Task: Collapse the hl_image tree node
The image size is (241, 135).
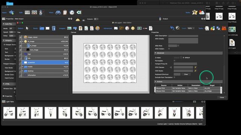Action: click(x=23, y=41)
